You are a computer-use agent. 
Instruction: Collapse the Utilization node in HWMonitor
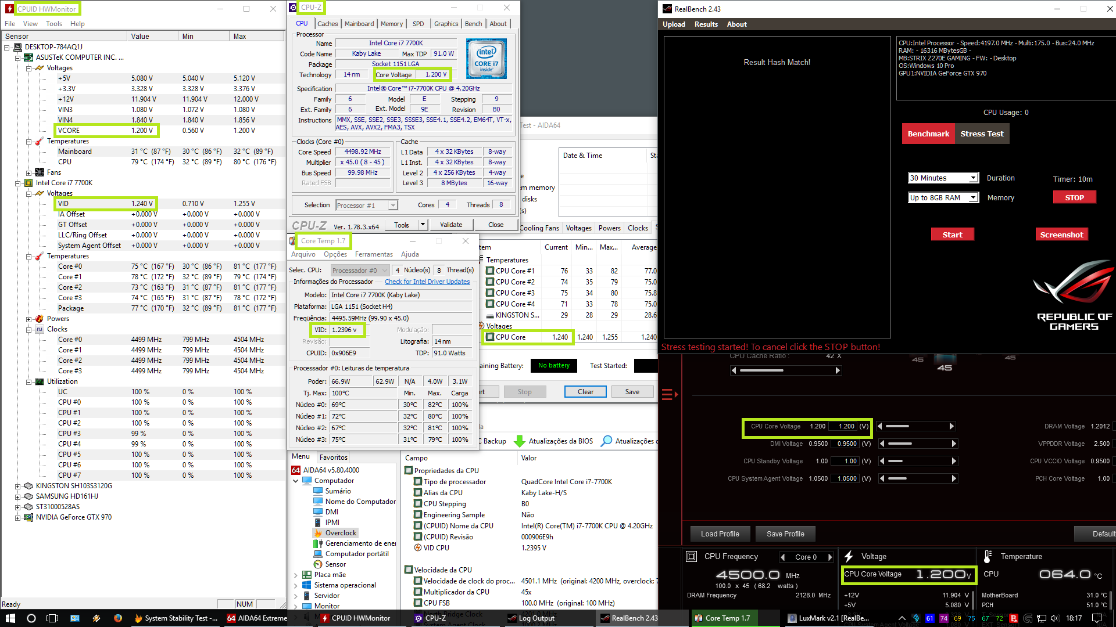28,381
